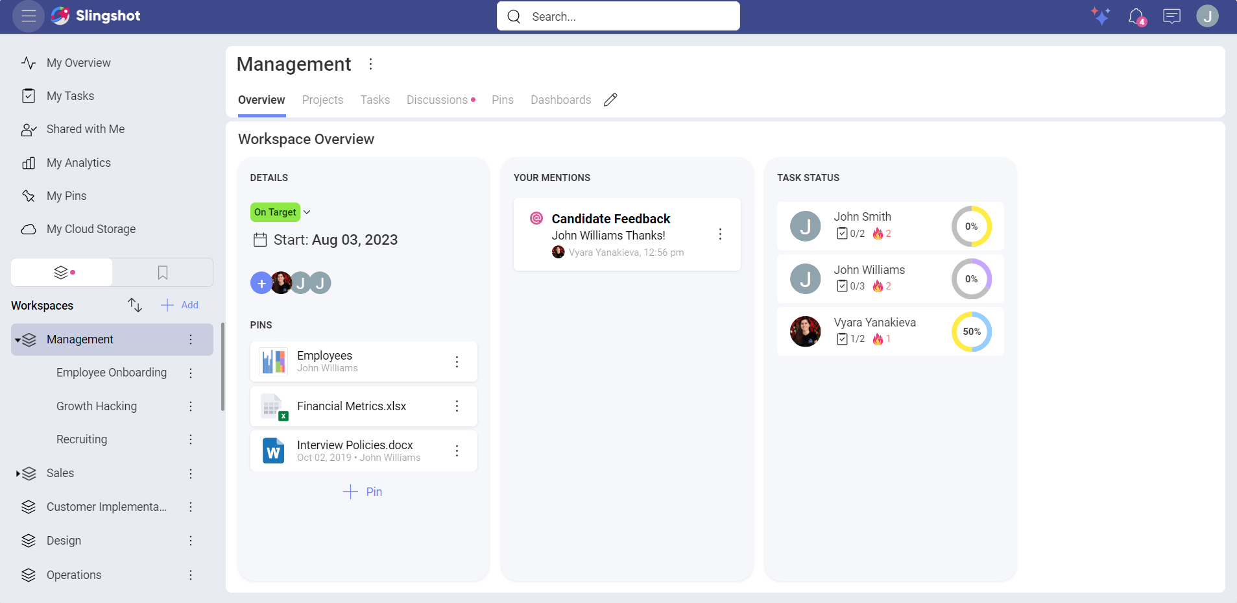Click the workspaces list scrollbar
The width and height of the screenshot is (1237, 603).
pos(223,367)
